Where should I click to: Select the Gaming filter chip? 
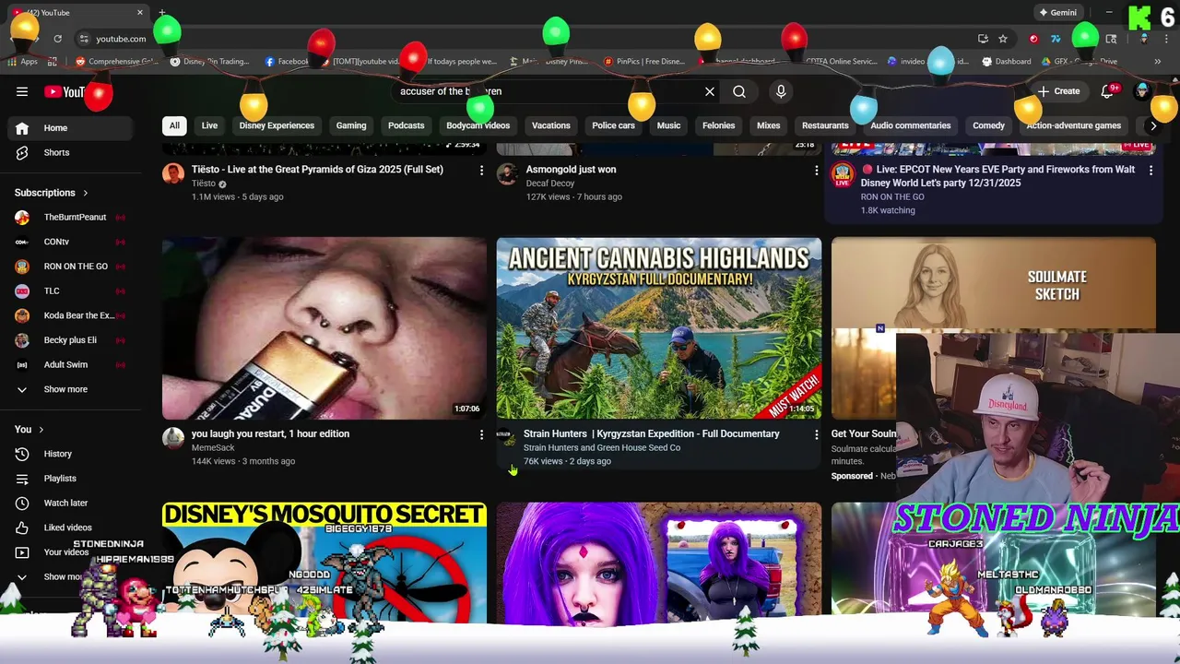point(351,125)
